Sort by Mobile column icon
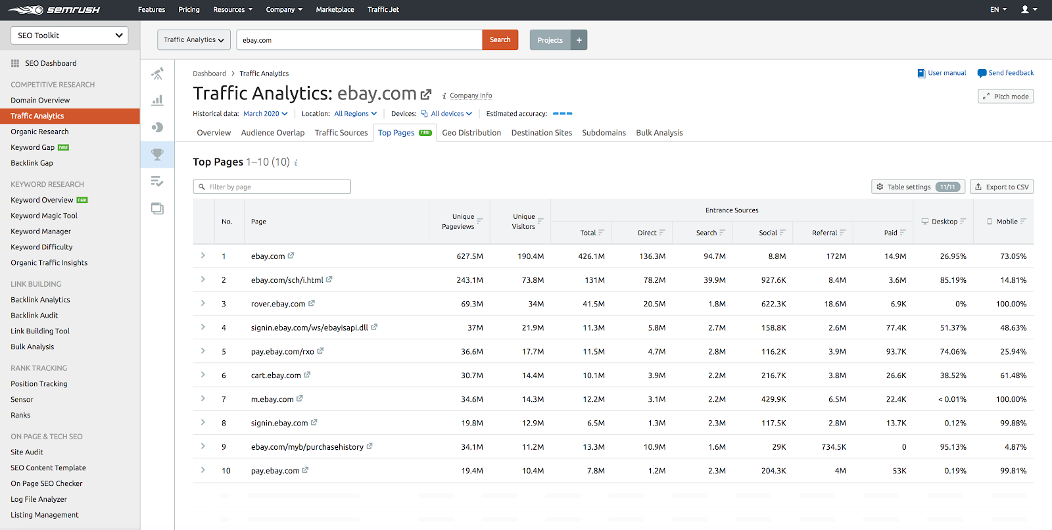The height and width of the screenshot is (530, 1052). point(1023,222)
